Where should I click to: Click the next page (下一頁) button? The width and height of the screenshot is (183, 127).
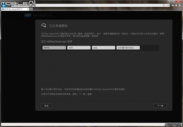pyautogui.click(x=160, y=106)
